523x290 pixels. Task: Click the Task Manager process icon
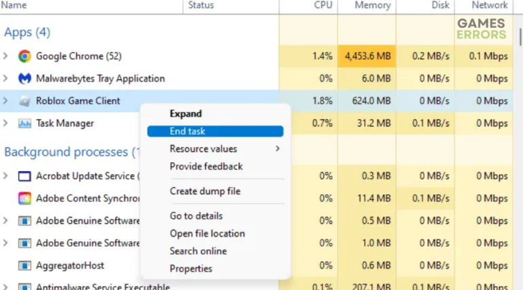(x=25, y=124)
